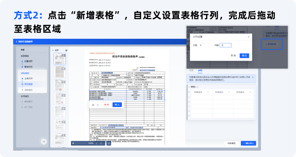Remove 表格1 using the circle icon
Image resolution: width=296 pixels, height=157 pixels.
tap(197, 87)
